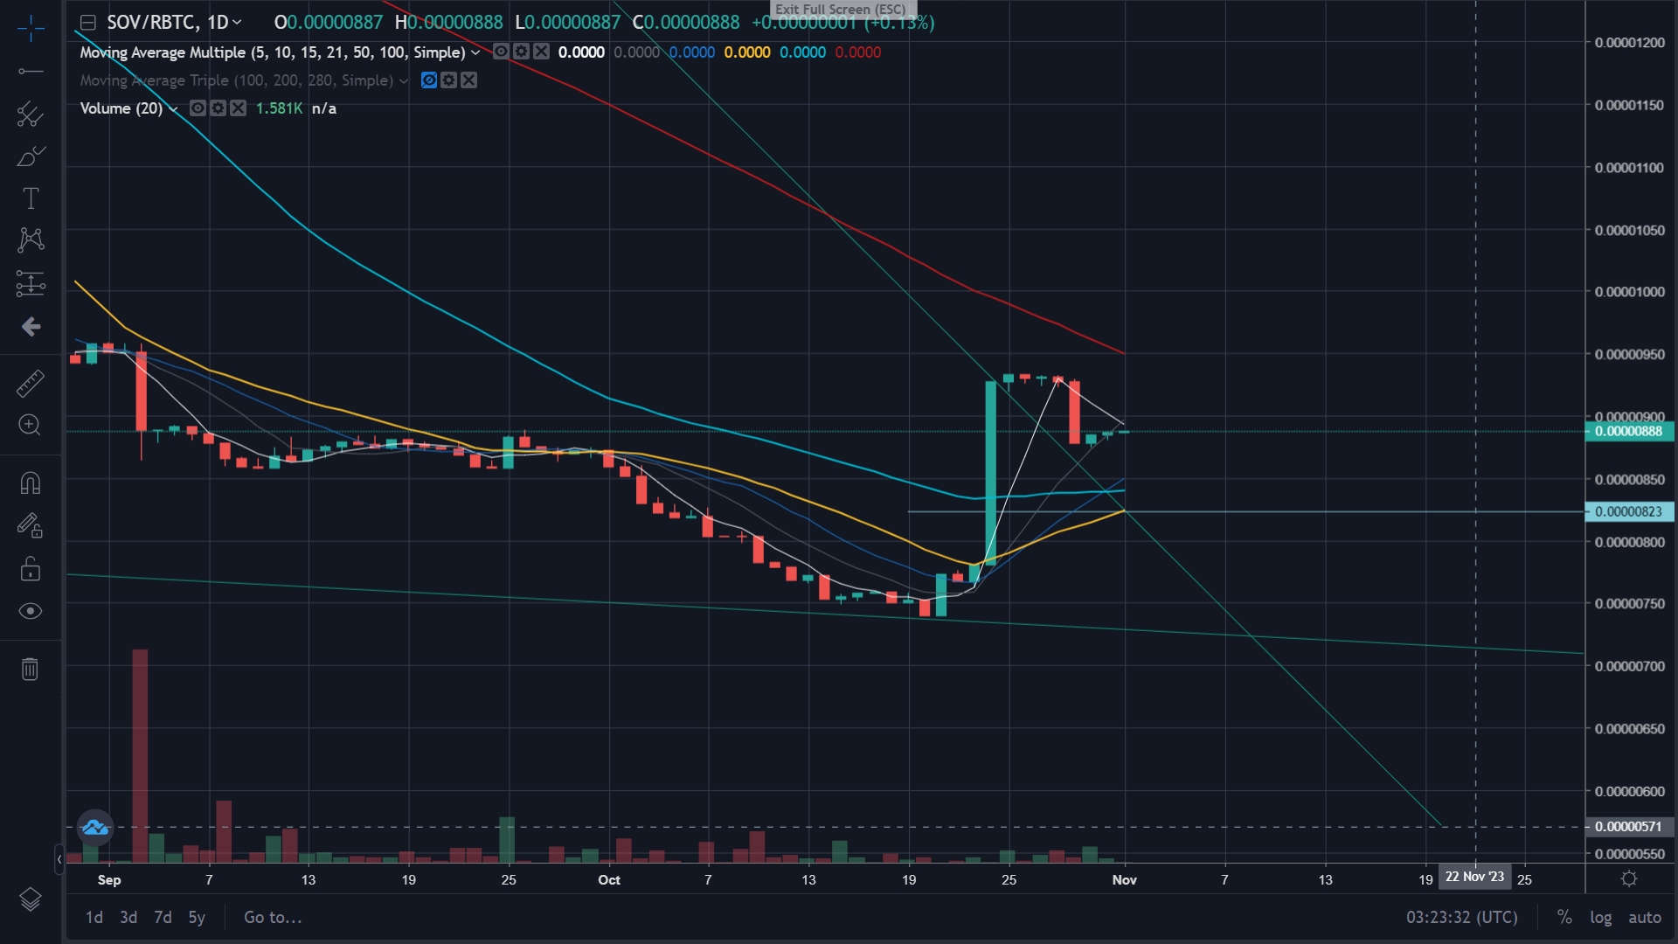Select the 7d time range
The image size is (1678, 944).
tap(163, 918)
